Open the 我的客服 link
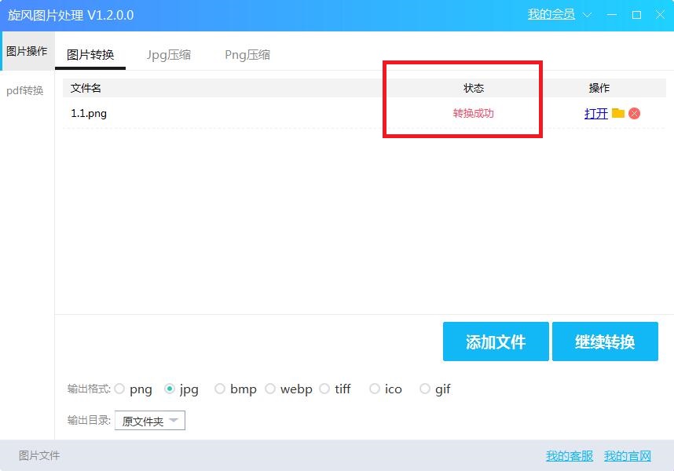The width and height of the screenshot is (674, 471). (x=570, y=456)
